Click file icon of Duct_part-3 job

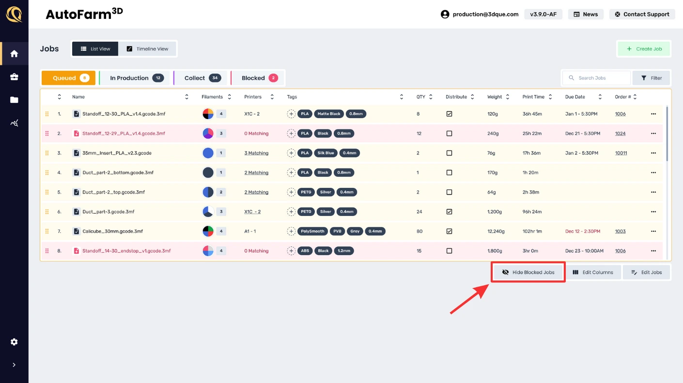(x=76, y=212)
